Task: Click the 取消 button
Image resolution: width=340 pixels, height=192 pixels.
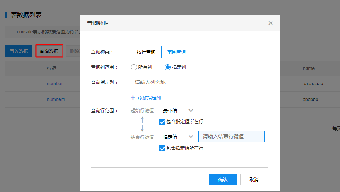Action: [x=254, y=179]
